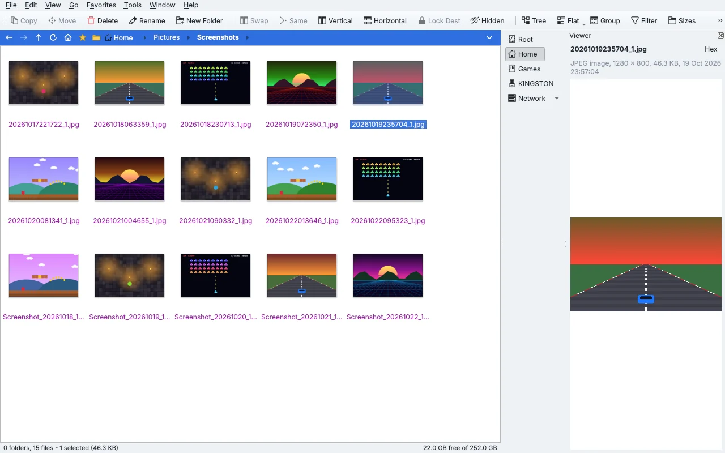Click file name 20261018230713_1.jpg
This screenshot has height=453, width=725.
[216, 125]
